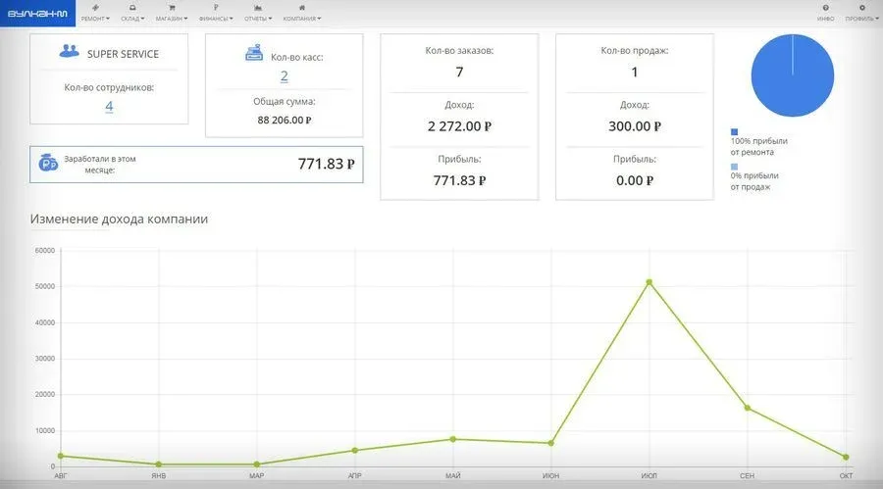
Task: Click the warehouse icon above СКЛАД
Action: 131,8
